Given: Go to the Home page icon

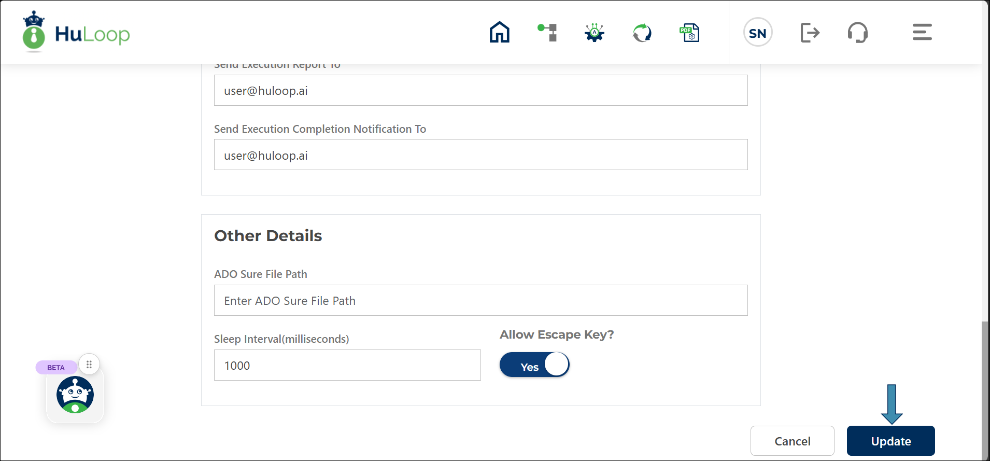Looking at the screenshot, I should point(499,32).
